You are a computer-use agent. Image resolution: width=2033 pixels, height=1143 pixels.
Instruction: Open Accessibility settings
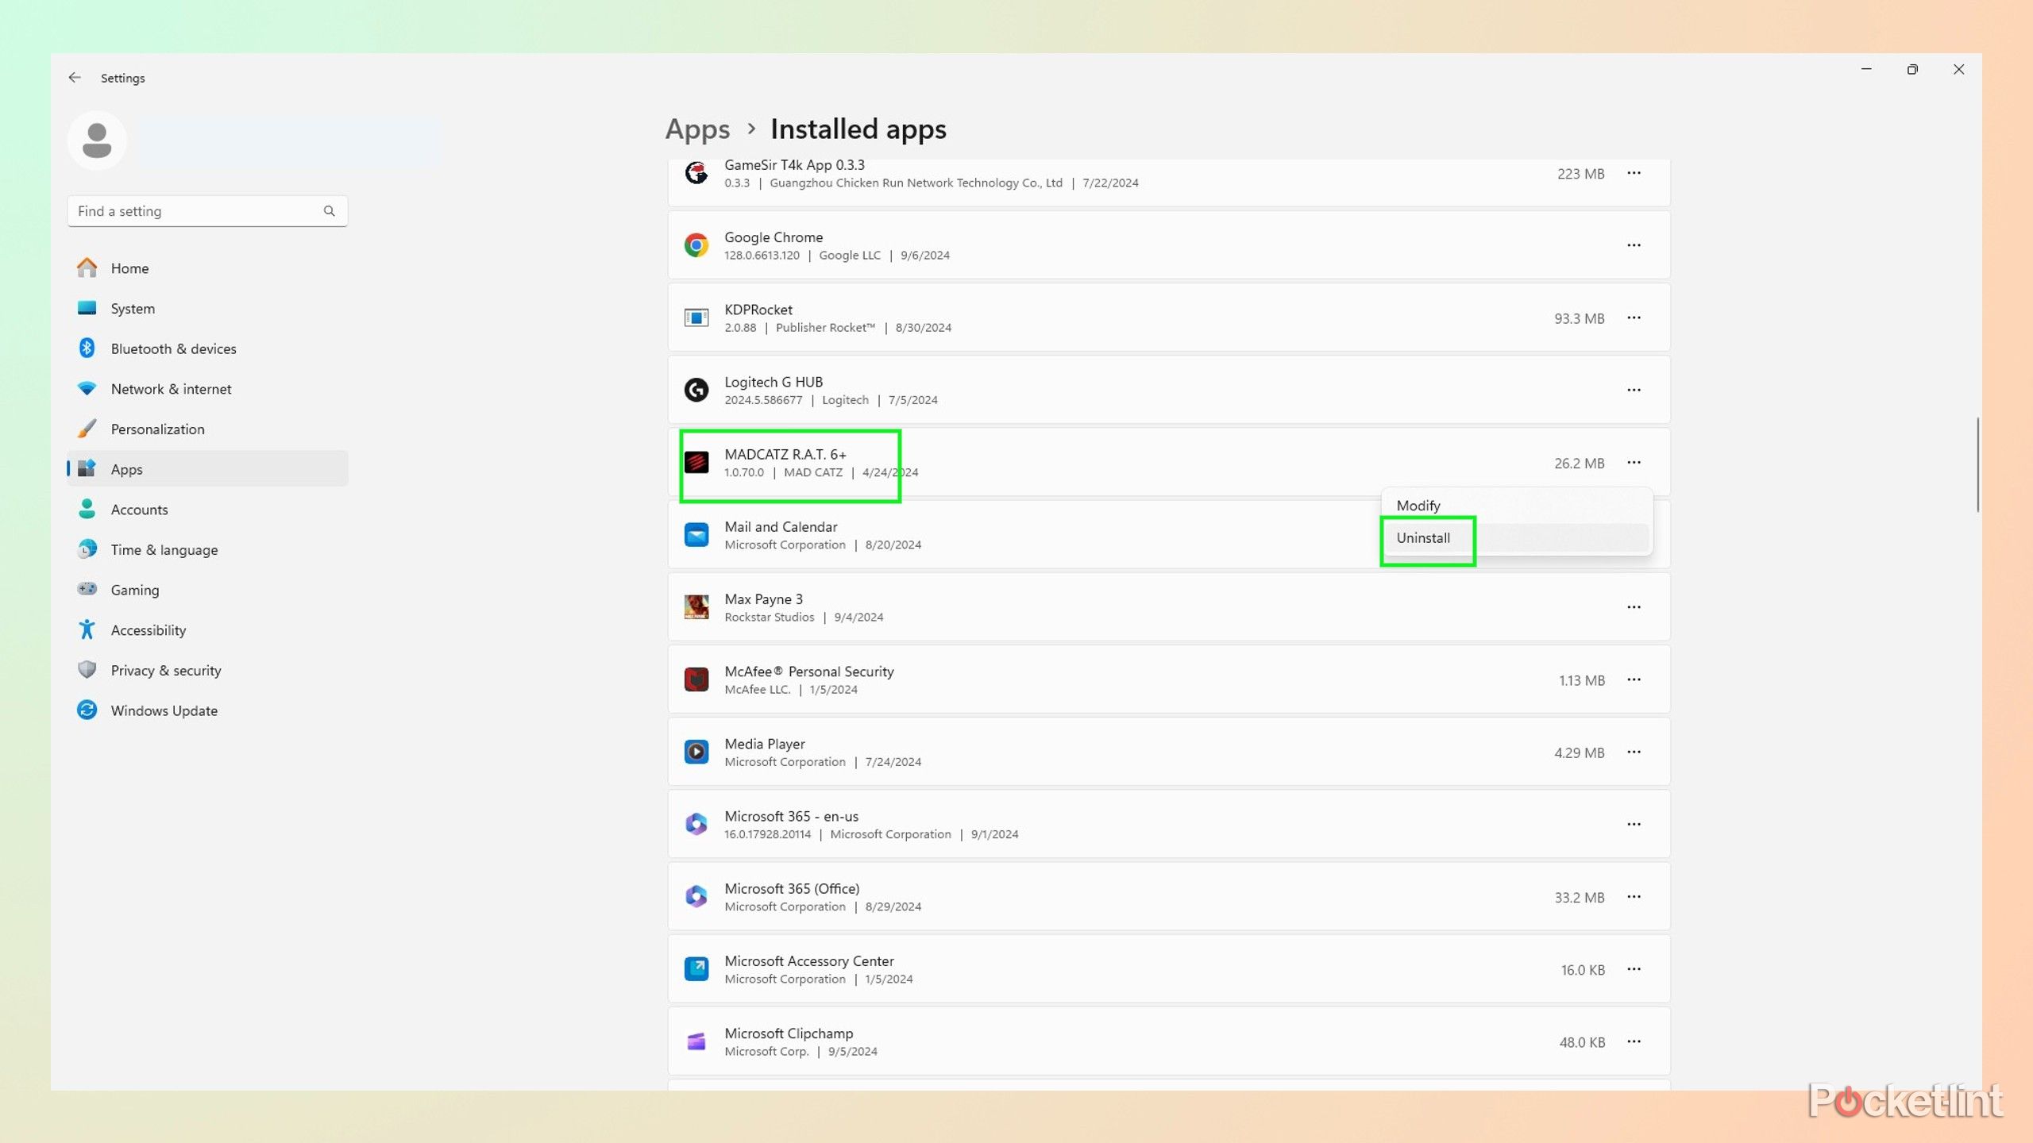coord(208,630)
